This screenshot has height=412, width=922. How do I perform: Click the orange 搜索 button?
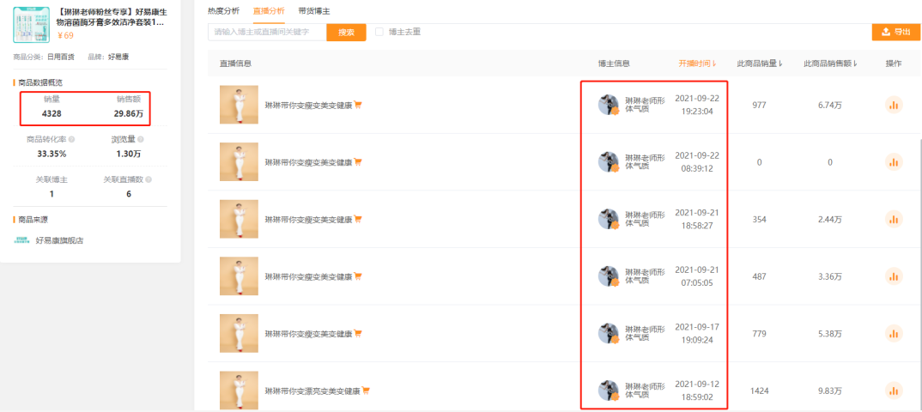pos(346,33)
